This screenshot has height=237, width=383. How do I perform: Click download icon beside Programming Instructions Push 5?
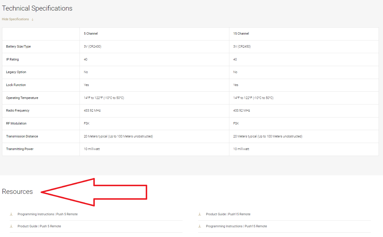(11, 214)
